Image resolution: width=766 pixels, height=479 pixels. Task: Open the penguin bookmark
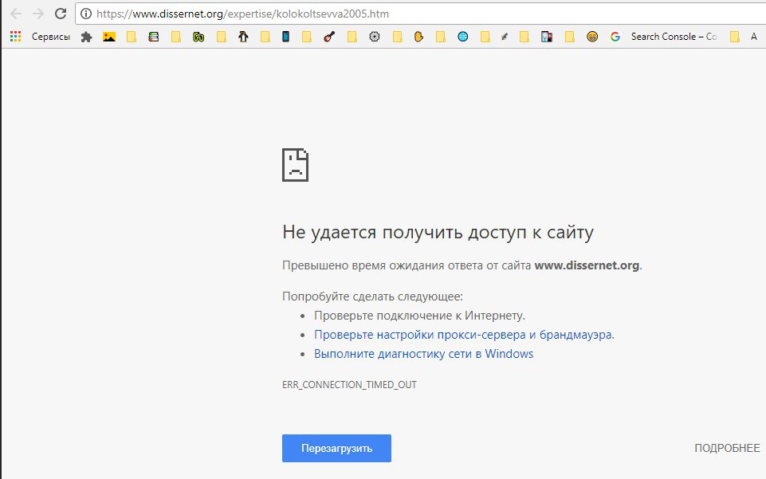point(243,37)
